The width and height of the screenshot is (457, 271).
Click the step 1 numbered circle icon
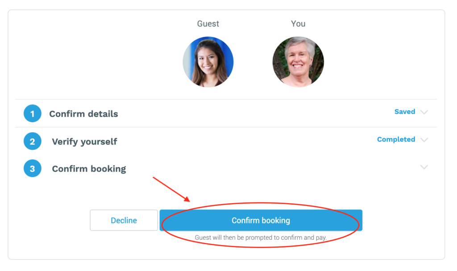tap(32, 114)
